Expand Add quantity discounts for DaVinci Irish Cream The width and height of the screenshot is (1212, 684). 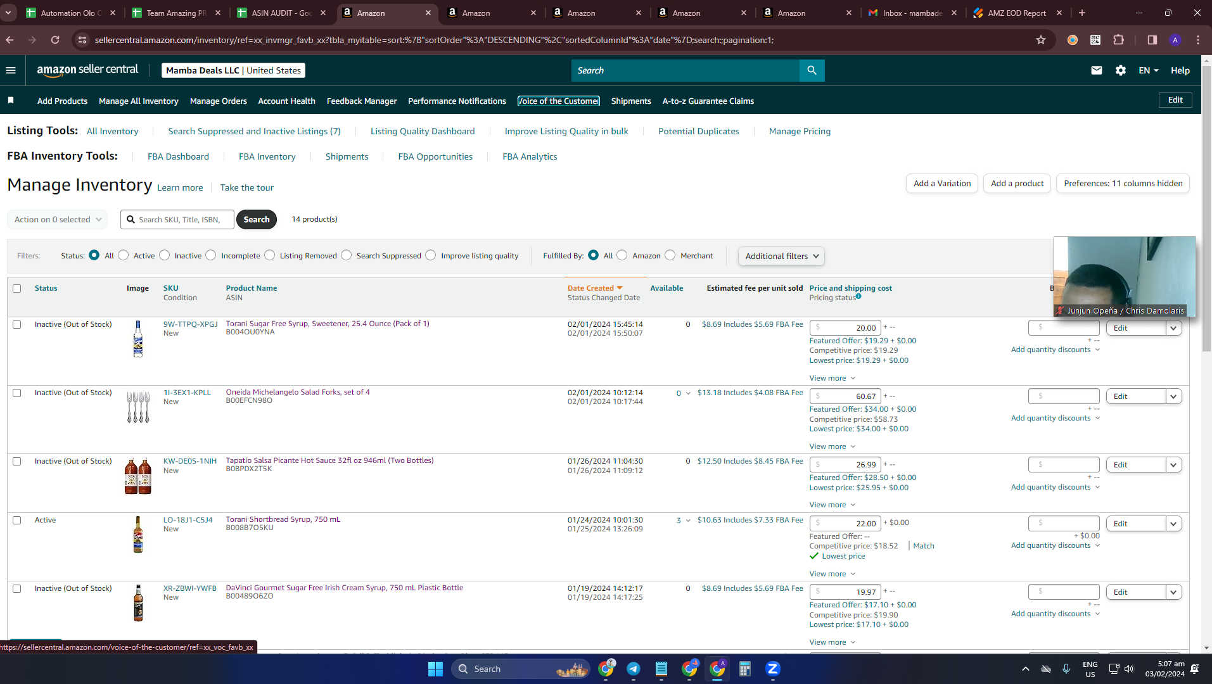pyautogui.click(x=1056, y=614)
